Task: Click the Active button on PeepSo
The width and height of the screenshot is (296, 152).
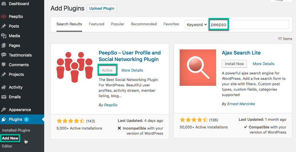Action: click(x=107, y=70)
